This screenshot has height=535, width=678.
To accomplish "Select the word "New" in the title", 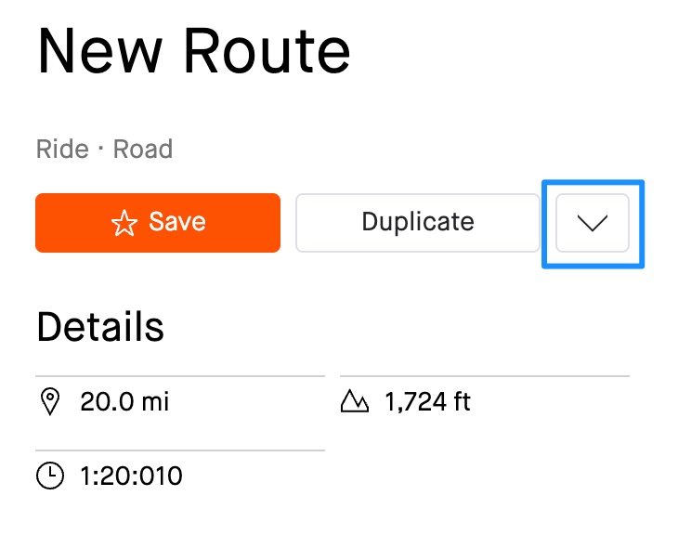I will point(98,51).
